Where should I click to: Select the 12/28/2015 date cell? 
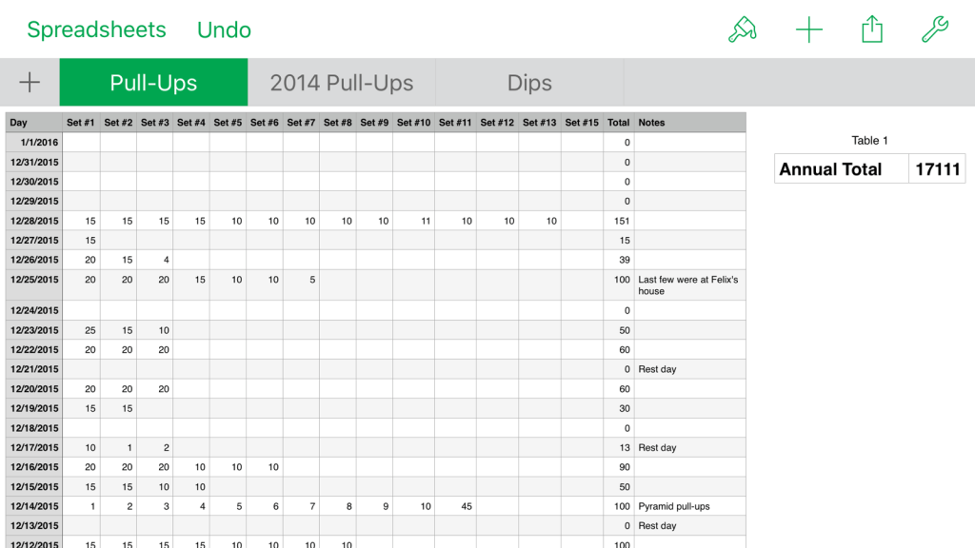(x=34, y=221)
